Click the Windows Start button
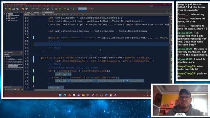210x118 pixels. pyautogui.click(x=60, y=95)
